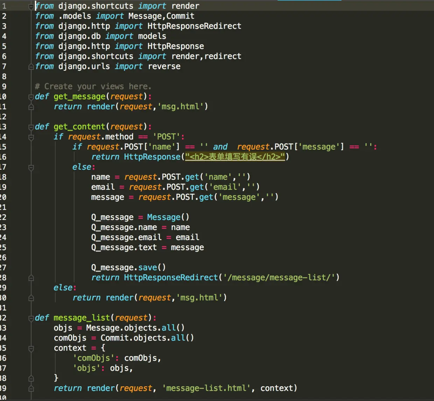Viewport: 434px width, 401px height.
Task: Click the function name 'message_list'
Action: point(82,318)
